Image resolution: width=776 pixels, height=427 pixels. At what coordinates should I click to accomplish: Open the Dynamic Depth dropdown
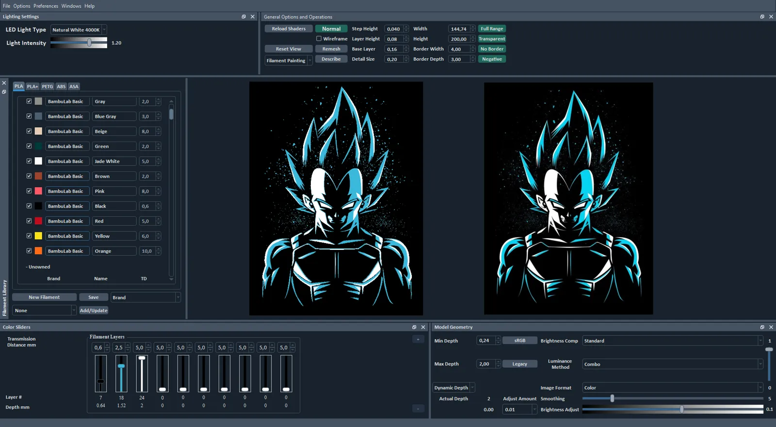(454, 388)
